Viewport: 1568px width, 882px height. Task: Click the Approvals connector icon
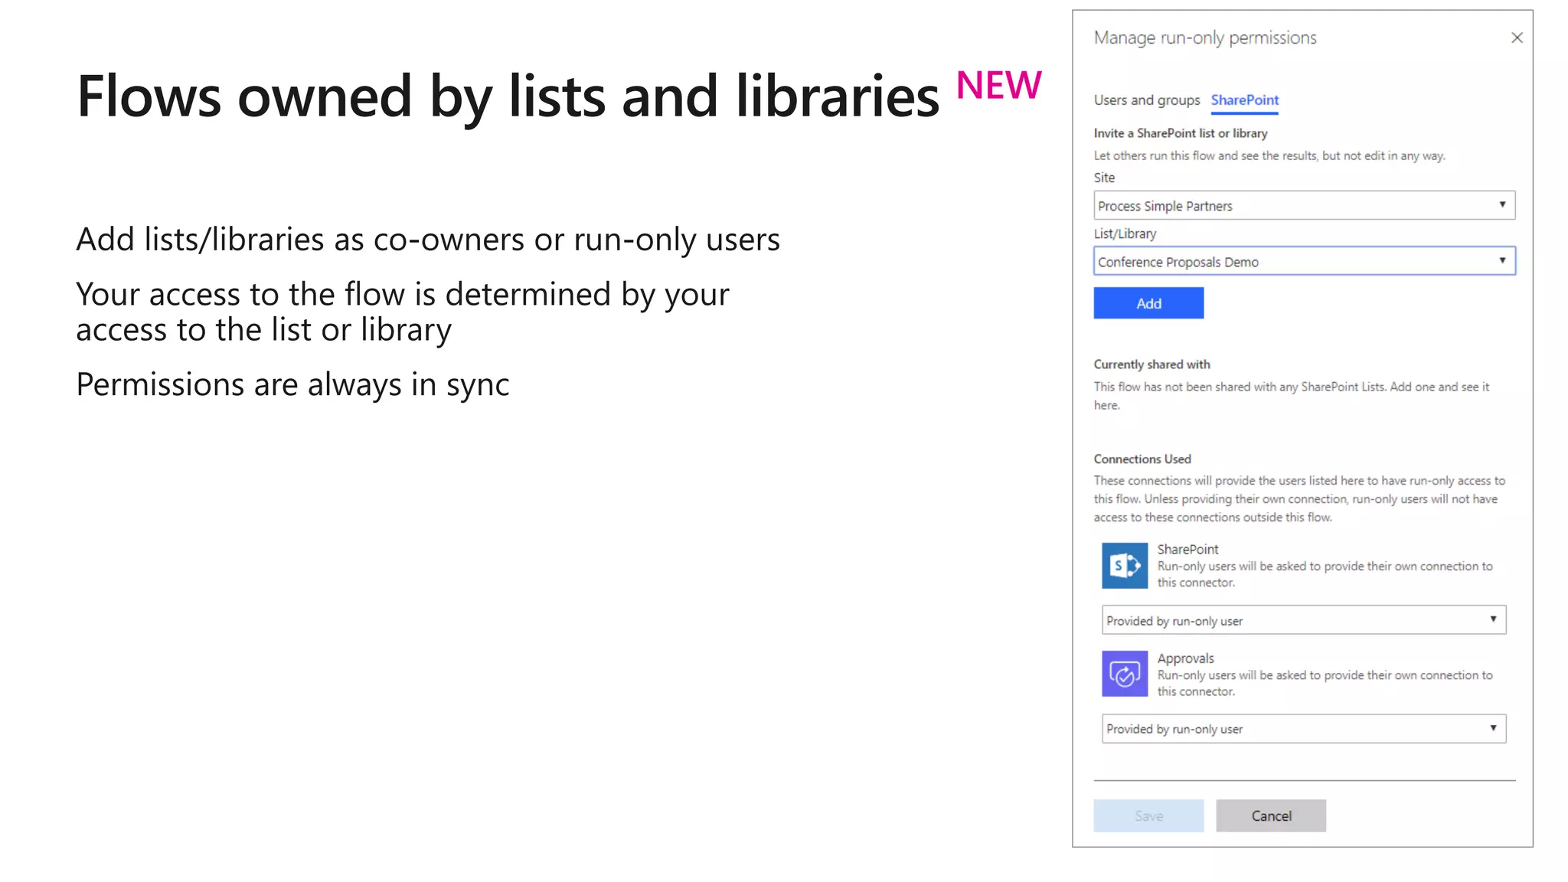click(1124, 674)
